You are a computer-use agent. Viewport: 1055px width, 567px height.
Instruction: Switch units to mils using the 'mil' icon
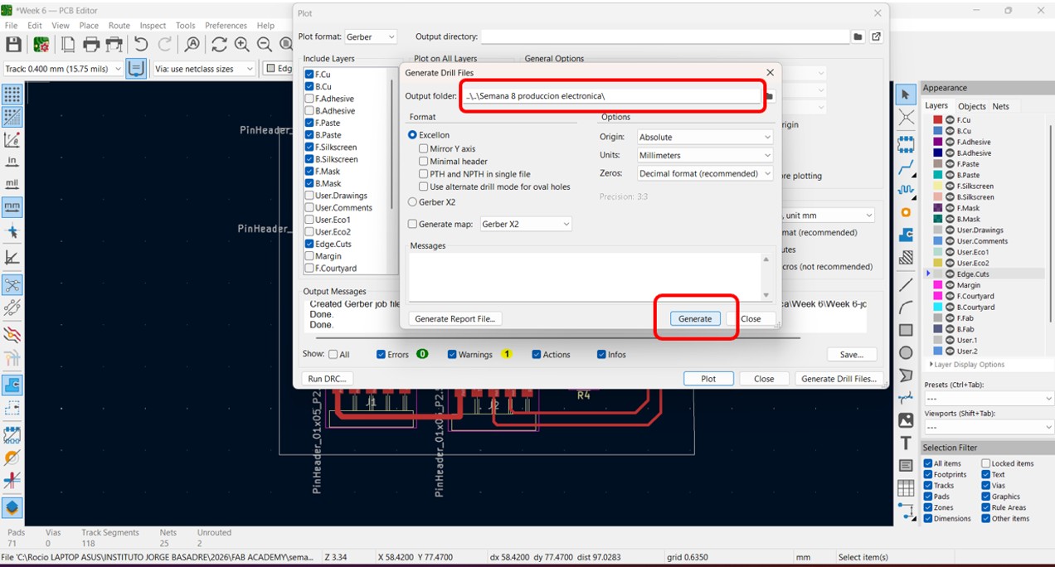coord(12,183)
